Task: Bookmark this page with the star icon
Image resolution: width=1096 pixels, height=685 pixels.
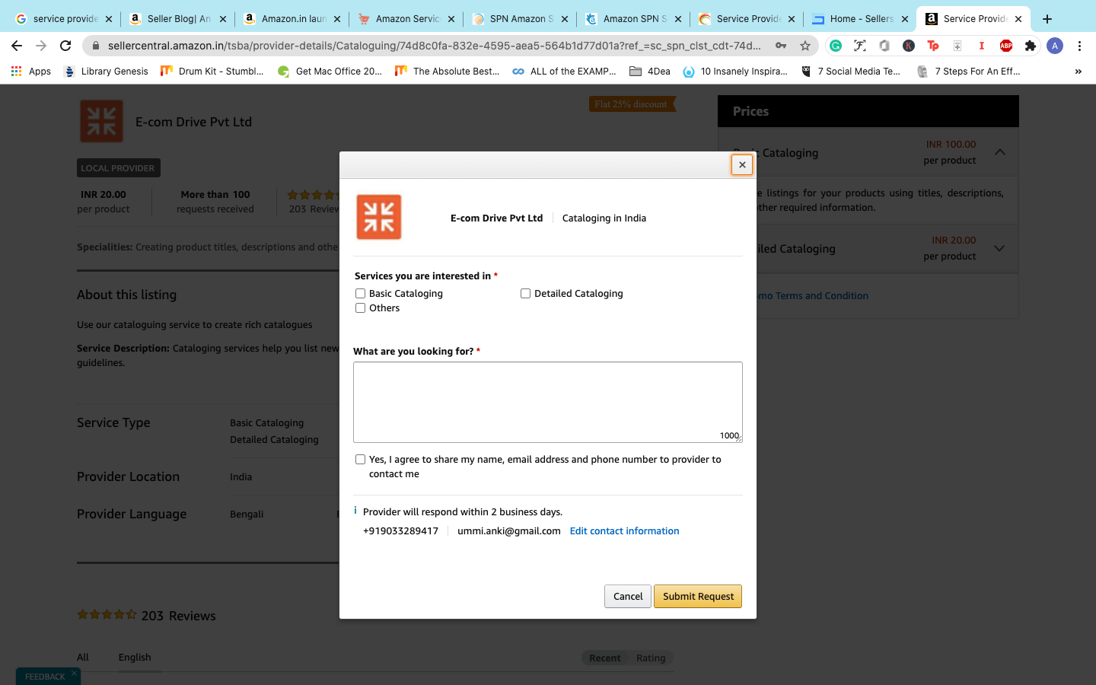Action: click(805, 46)
